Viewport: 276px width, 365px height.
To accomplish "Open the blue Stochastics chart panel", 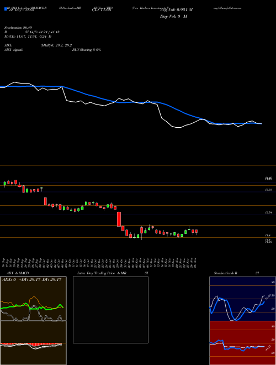I will coord(242,299).
